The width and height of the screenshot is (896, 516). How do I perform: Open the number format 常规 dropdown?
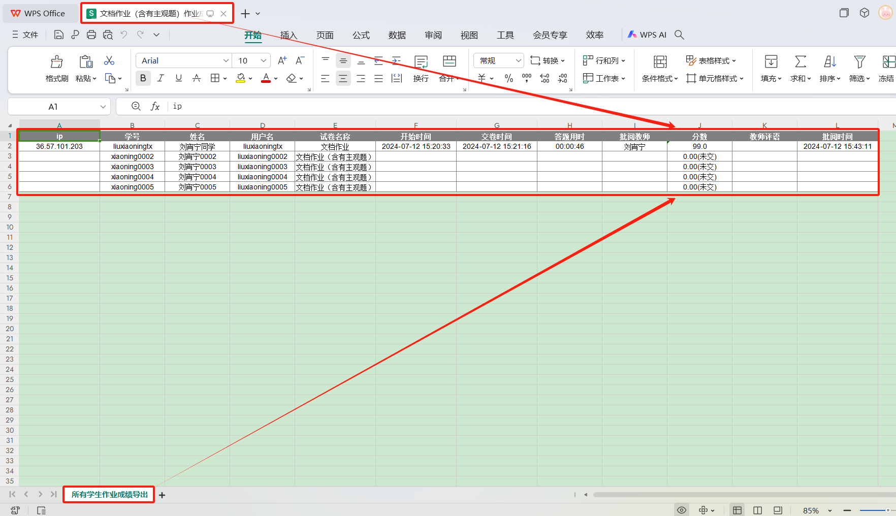tap(518, 61)
